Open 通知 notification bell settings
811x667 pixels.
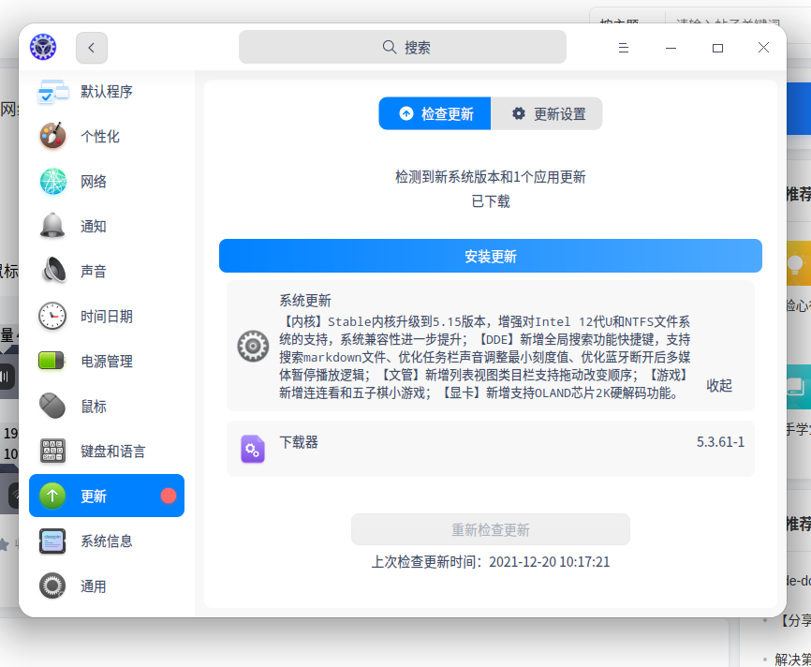[x=53, y=227]
